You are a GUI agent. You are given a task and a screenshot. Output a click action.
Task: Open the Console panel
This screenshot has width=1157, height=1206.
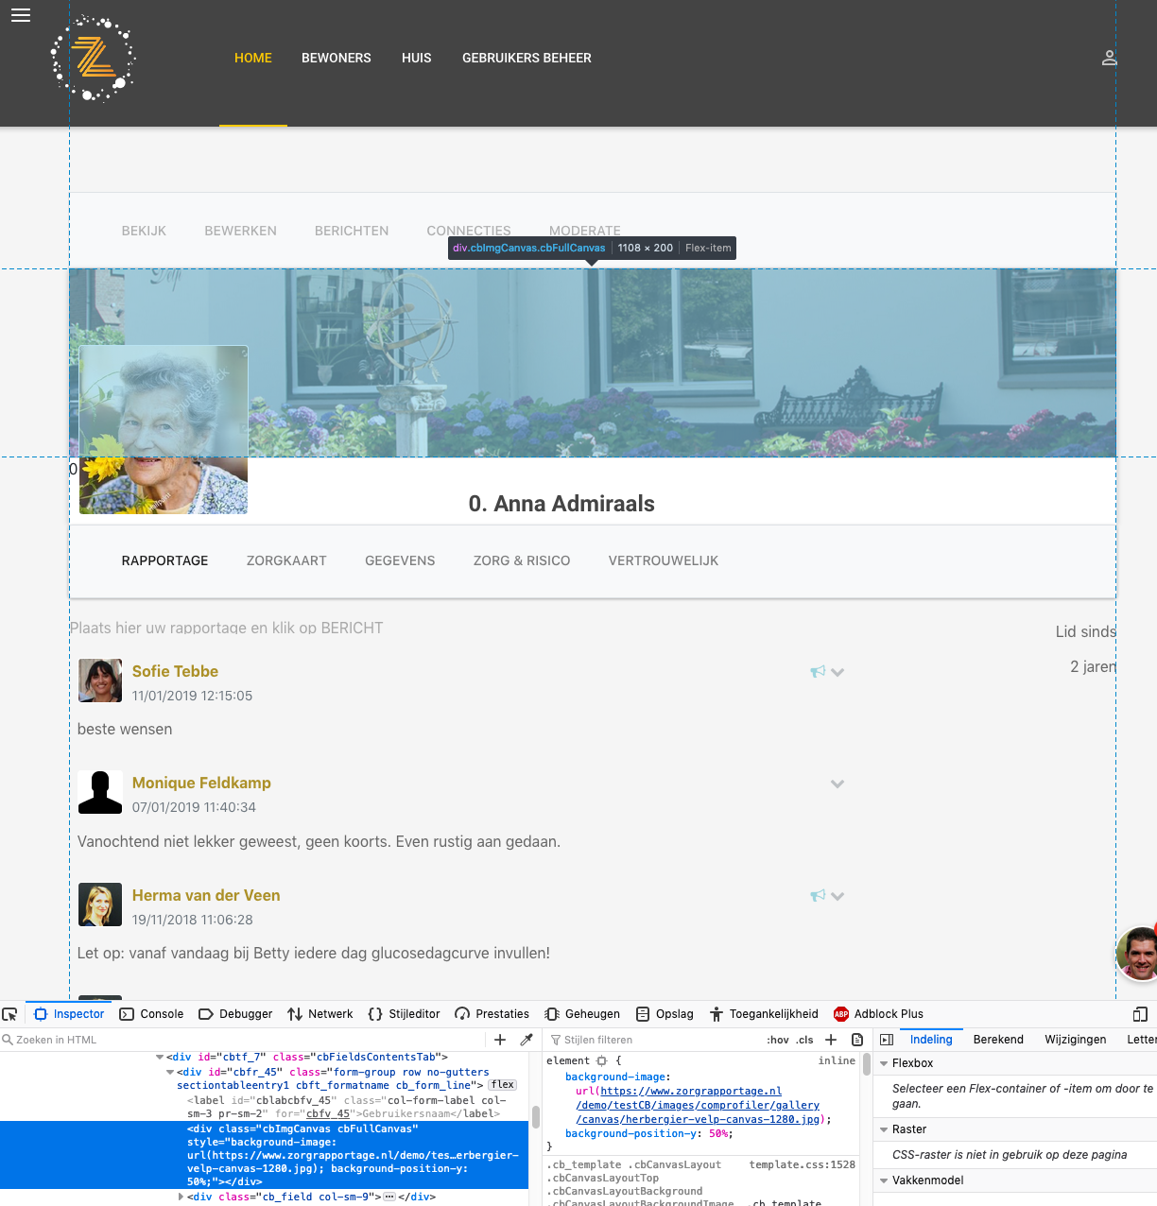151,1014
